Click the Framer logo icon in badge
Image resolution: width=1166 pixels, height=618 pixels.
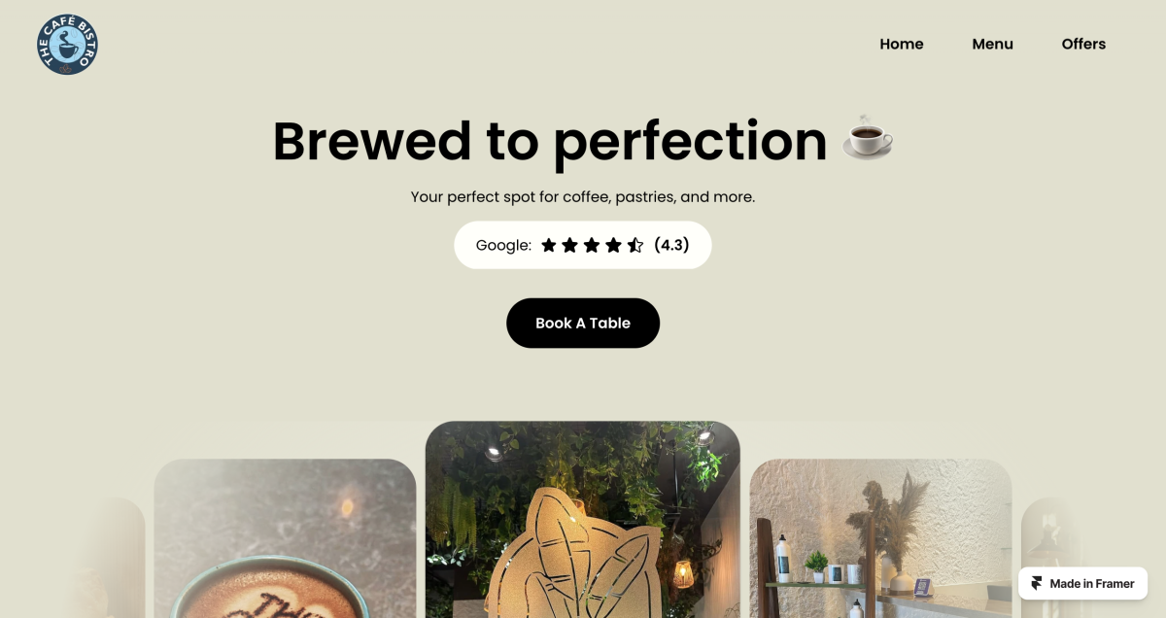[1037, 584]
